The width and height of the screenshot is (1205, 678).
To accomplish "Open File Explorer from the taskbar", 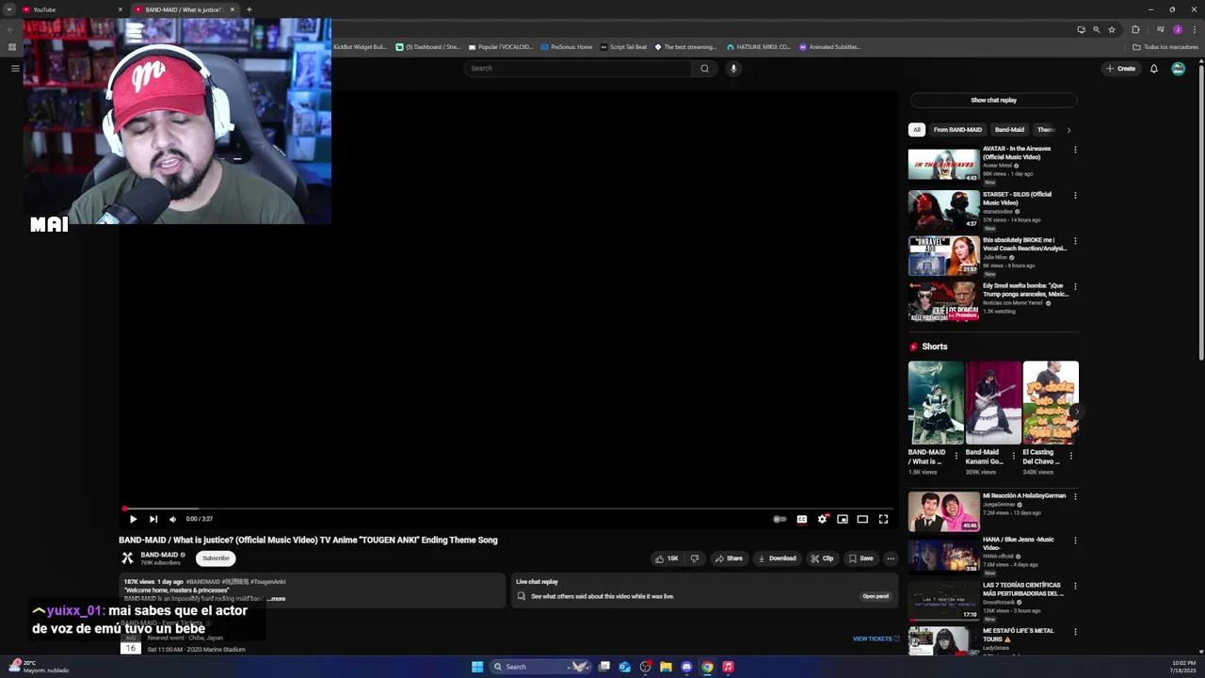I will 666,667.
